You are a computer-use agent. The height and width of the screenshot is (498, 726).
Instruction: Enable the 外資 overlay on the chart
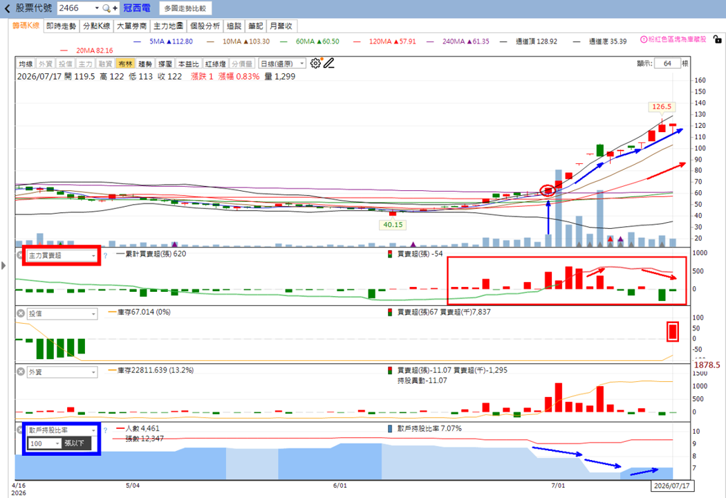(x=46, y=64)
